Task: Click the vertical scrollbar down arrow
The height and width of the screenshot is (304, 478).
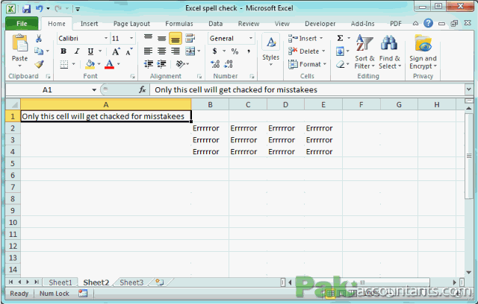Action: pyautogui.click(x=468, y=273)
